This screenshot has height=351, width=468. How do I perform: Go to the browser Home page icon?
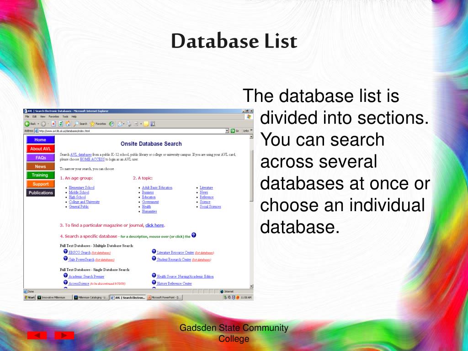click(x=68, y=124)
